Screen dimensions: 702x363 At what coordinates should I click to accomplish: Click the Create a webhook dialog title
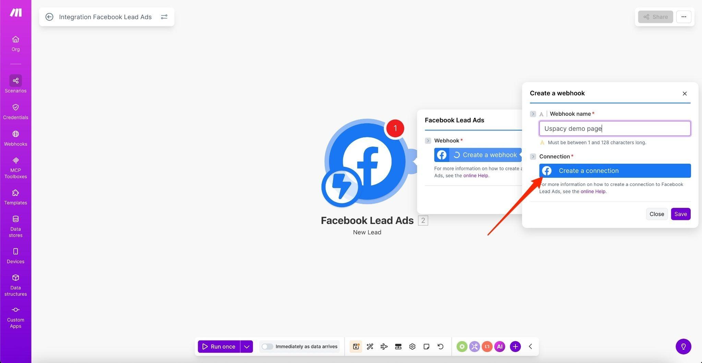(x=557, y=93)
